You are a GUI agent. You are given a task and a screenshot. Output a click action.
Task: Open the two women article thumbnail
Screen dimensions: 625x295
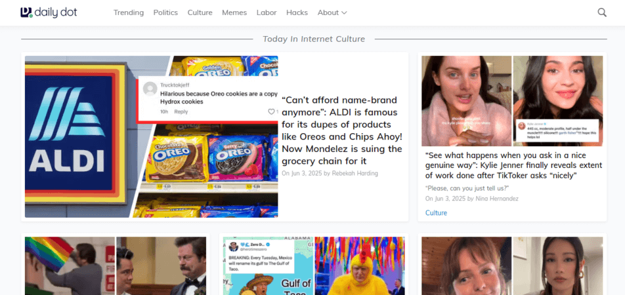(511, 266)
